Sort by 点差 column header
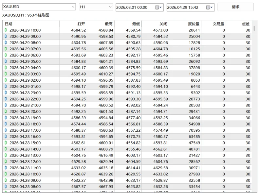 (239, 24)
